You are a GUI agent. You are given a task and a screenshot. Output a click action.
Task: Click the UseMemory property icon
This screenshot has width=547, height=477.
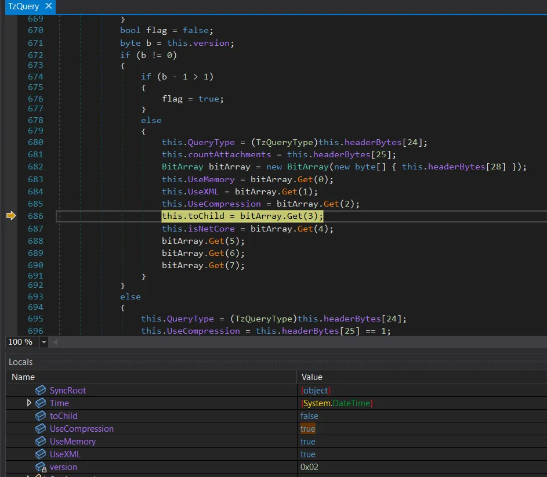(x=41, y=442)
